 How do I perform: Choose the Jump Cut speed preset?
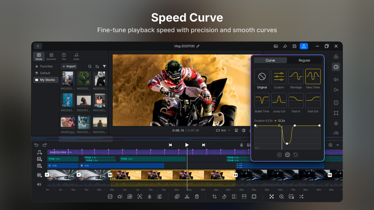click(279, 100)
